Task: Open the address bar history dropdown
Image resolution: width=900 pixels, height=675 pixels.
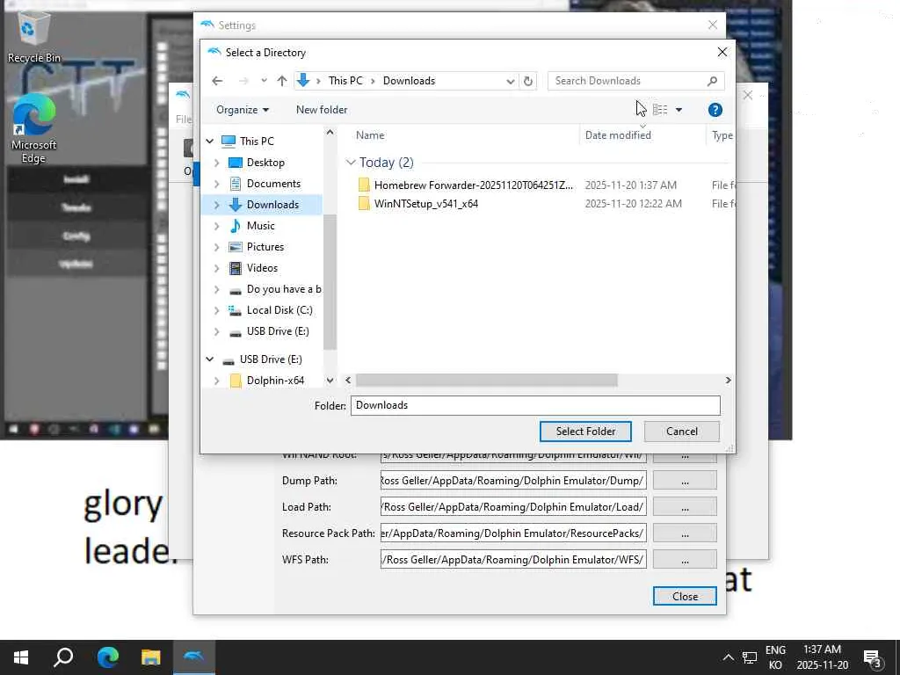Action: [510, 81]
